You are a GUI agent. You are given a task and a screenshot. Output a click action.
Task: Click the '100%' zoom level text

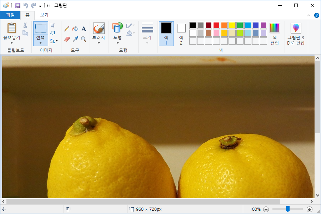(x=255, y=209)
